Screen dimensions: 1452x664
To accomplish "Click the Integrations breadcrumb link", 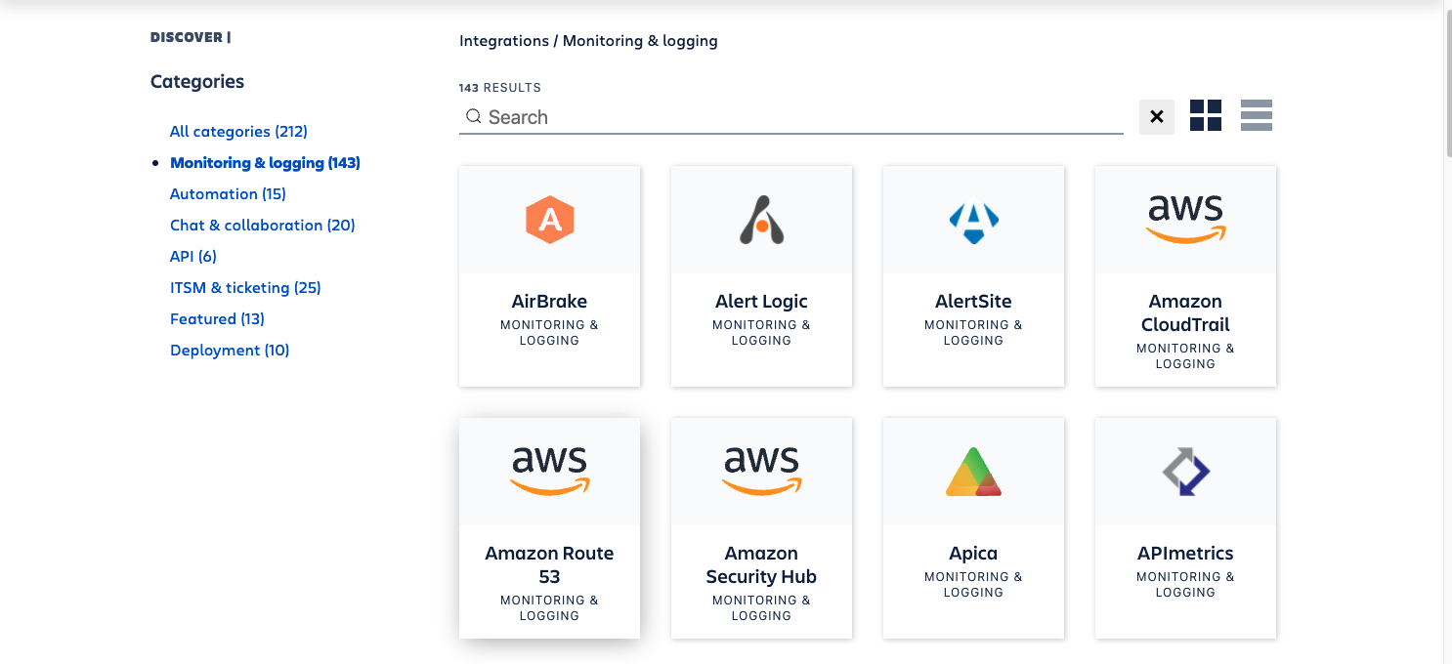I will (x=504, y=40).
